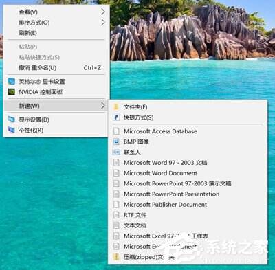Click the PowerPoint Presentation file icon
275x270 pixels.
(x=116, y=194)
